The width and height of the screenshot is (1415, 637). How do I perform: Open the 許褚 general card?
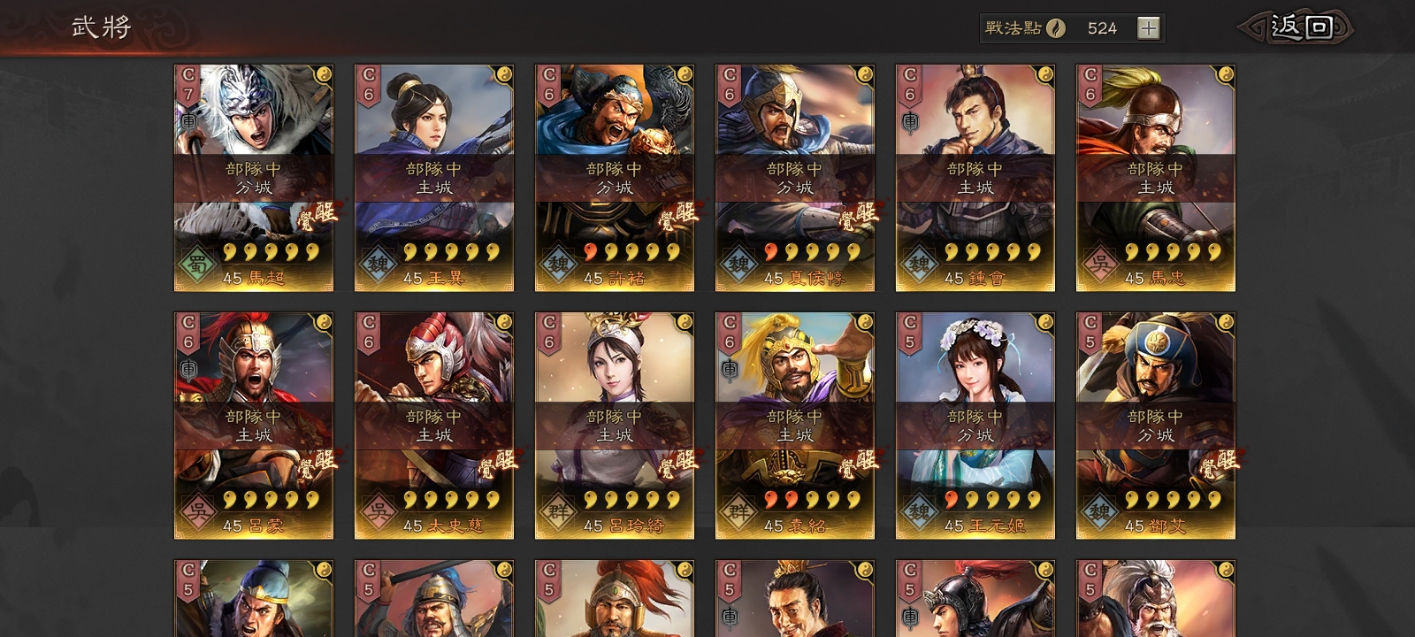point(615,178)
